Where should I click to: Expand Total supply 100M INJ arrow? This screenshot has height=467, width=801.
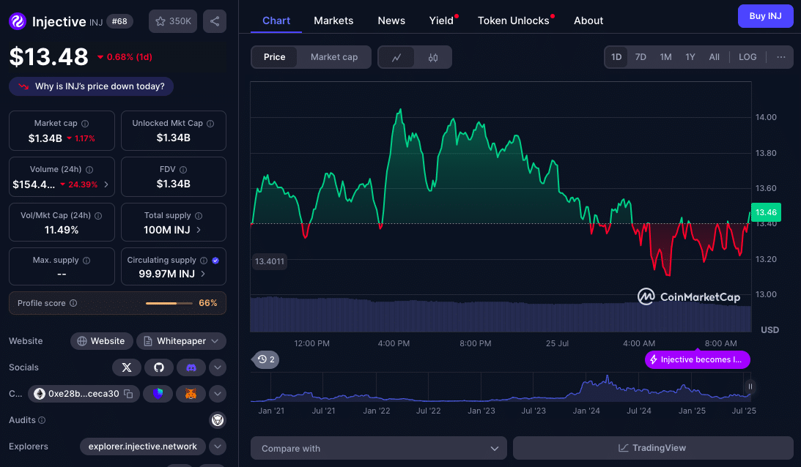coord(199,230)
